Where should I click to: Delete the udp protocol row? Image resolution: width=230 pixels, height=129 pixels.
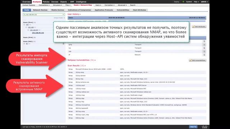204,52
